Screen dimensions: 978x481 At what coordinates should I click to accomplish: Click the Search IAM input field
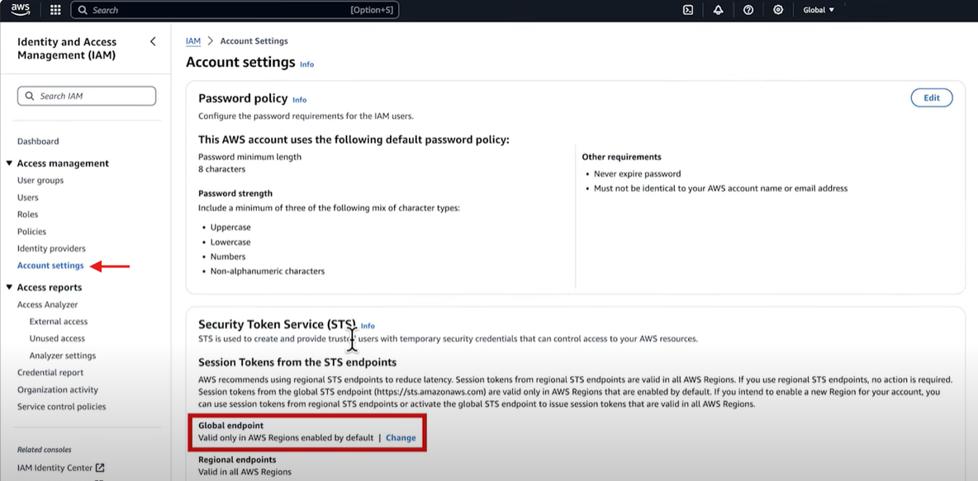point(87,96)
